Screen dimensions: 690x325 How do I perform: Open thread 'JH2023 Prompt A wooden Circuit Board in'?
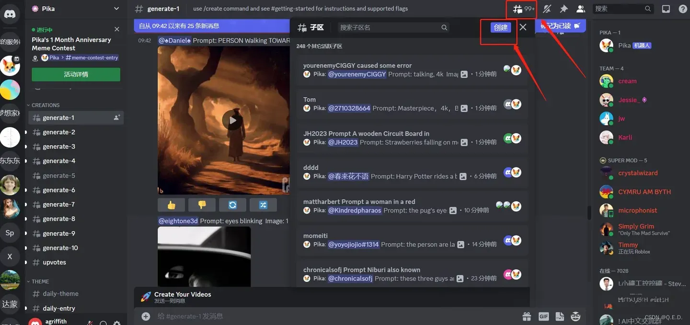(x=412, y=138)
